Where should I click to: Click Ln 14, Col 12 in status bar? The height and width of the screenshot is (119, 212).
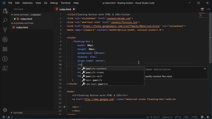click(x=153, y=117)
